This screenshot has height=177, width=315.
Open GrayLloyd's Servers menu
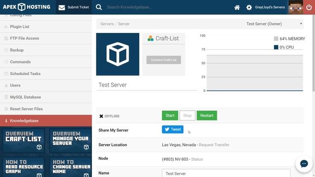(x=270, y=7)
